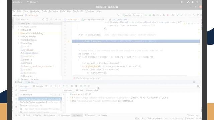Click the Git update project arrow icon
The image size is (214, 120).
tap(178, 15)
